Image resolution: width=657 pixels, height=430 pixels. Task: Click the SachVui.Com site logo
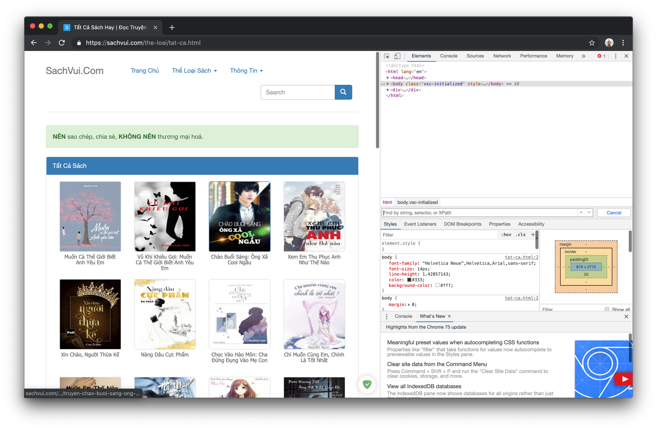74,71
